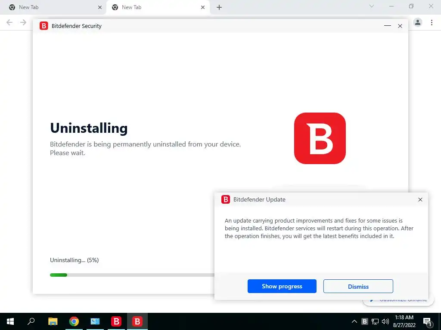
Task: Close the first Chrome New Tab
Action: click(100, 7)
